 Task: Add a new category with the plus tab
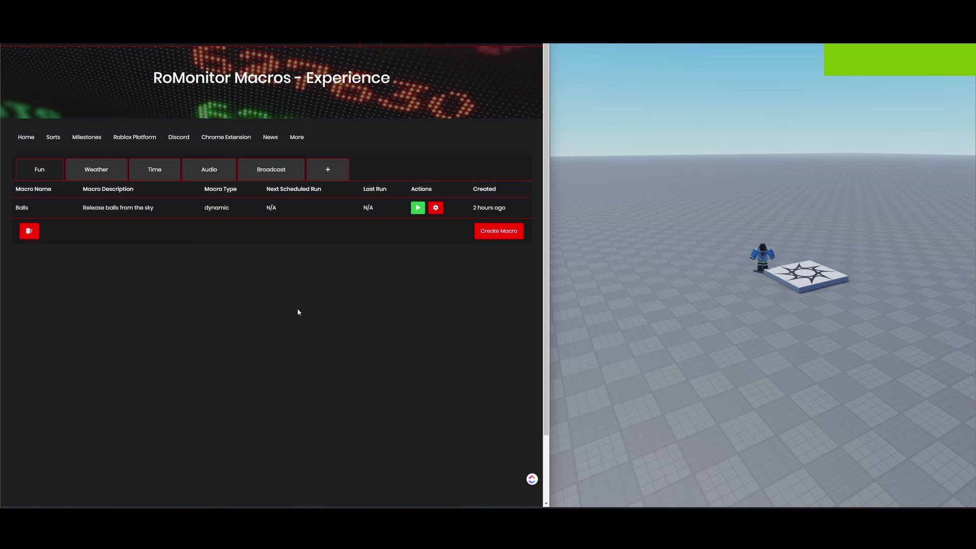tap(328, 169)
